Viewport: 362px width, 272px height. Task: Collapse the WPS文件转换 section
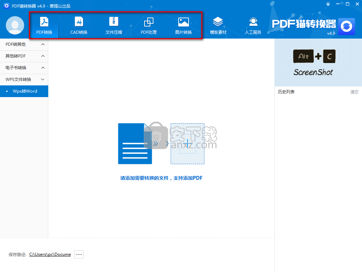tap(24, 80)
